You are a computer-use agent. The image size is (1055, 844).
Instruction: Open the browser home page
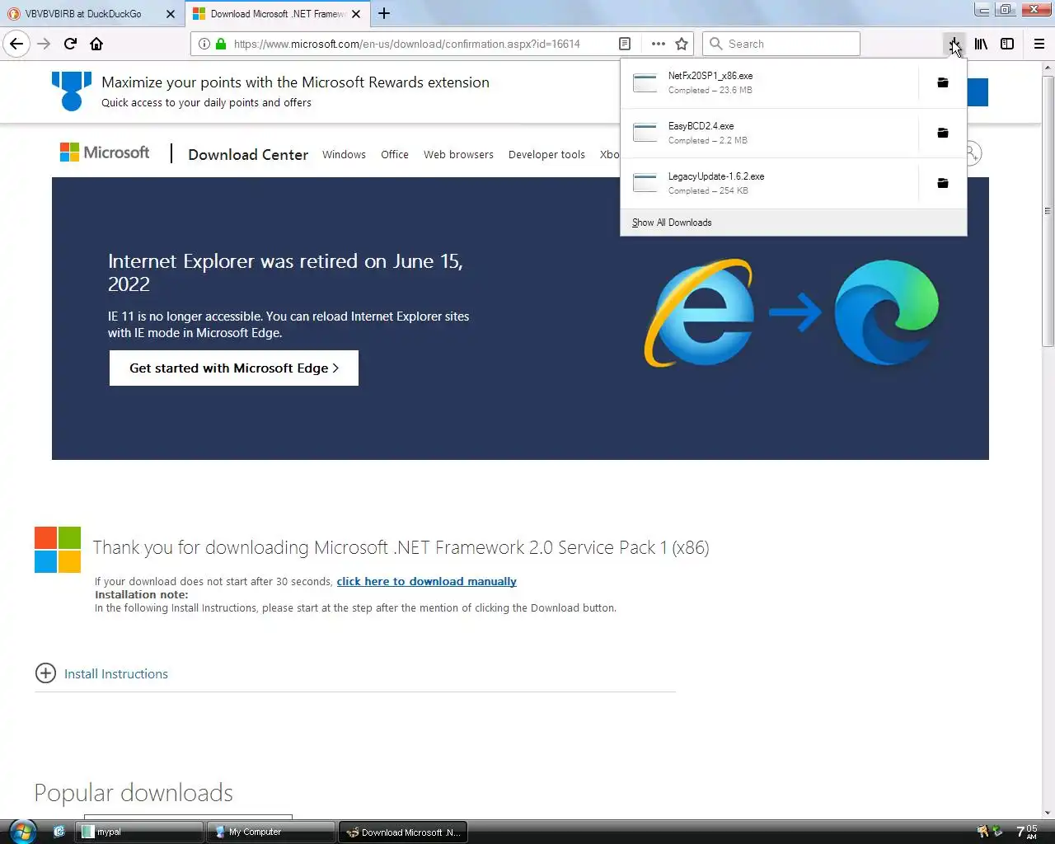pyautogui.click(x=96, y=44)
